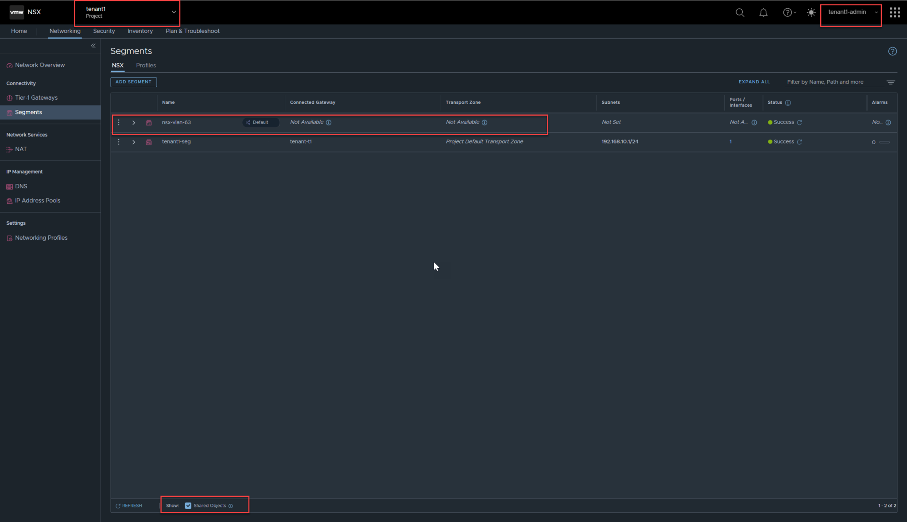The image size is (907, 522).
Task: Click Expand All
Action: point(754,82)
